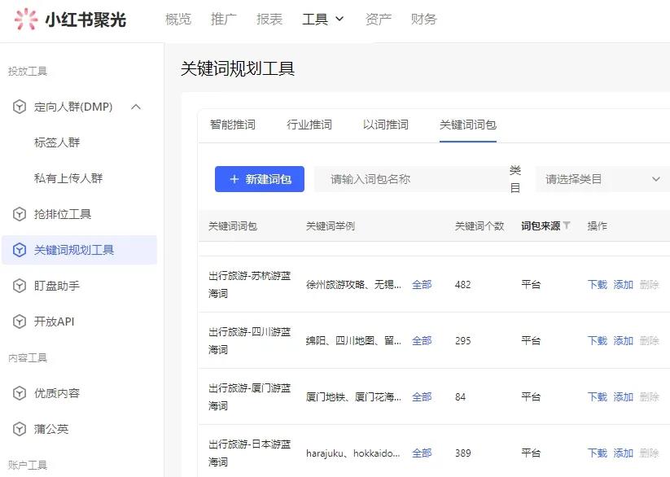Click the 定向人群(DMP) sidebar icon
The image size is (670, 477).
[18, 107]
